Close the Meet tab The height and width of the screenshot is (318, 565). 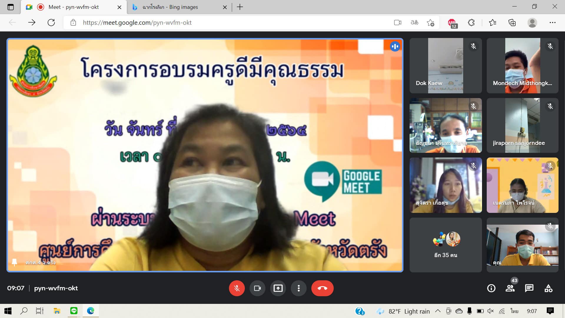pyautogui.click(x=119, y=7)
